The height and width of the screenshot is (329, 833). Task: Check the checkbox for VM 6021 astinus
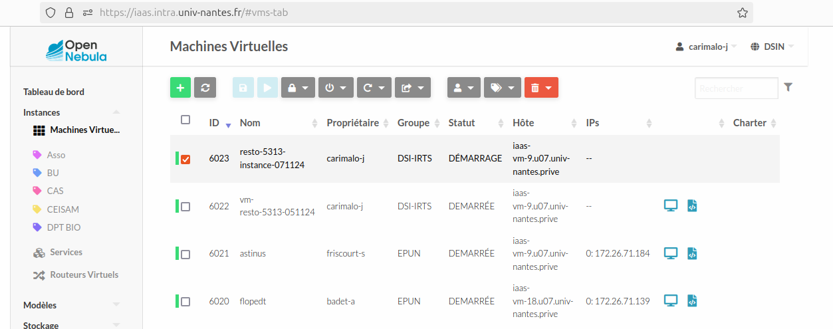click(x=185, y=254)
